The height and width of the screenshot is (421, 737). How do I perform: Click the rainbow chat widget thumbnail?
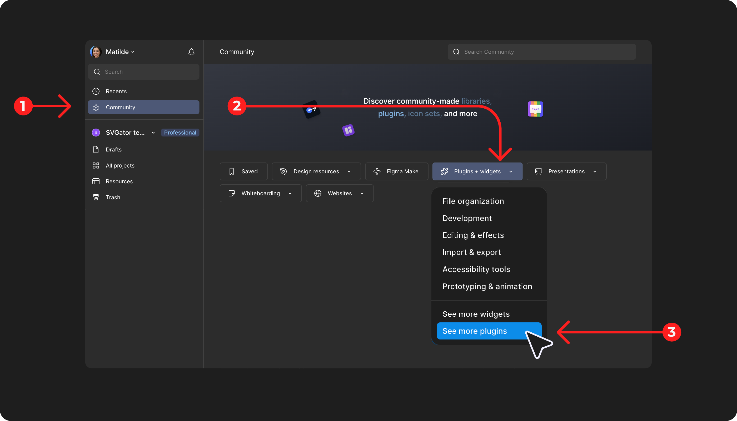point(535,109)
